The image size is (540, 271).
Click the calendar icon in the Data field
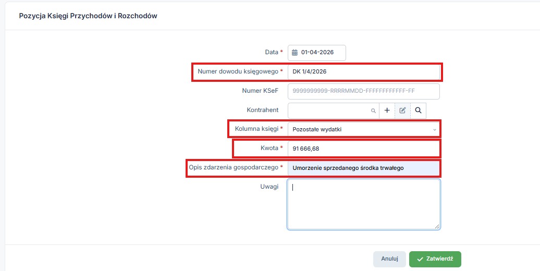294,53
